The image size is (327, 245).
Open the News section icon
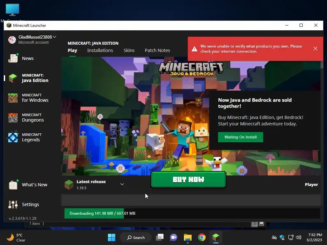[13, 58]
